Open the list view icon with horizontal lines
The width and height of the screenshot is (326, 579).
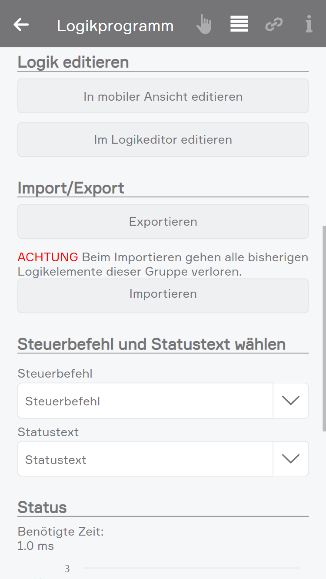pyautogui.click(x=239, y=24)
